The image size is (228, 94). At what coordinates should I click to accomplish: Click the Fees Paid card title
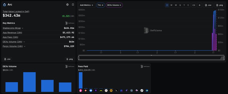(x=83, y=66)
